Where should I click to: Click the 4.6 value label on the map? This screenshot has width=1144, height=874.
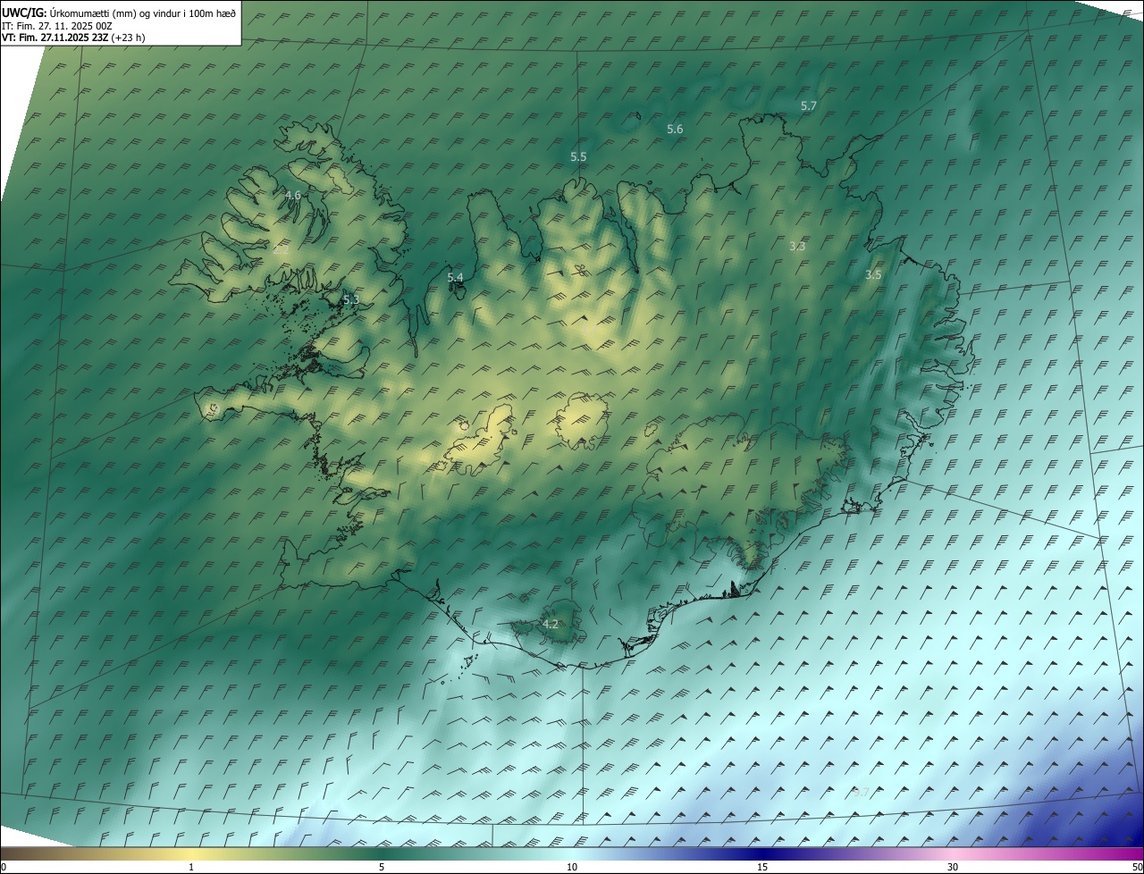pyautogui.click(x=293, y=195)
